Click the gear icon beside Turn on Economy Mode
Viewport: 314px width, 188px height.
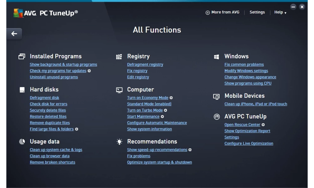pyautogui.click(x=171, y=98)
